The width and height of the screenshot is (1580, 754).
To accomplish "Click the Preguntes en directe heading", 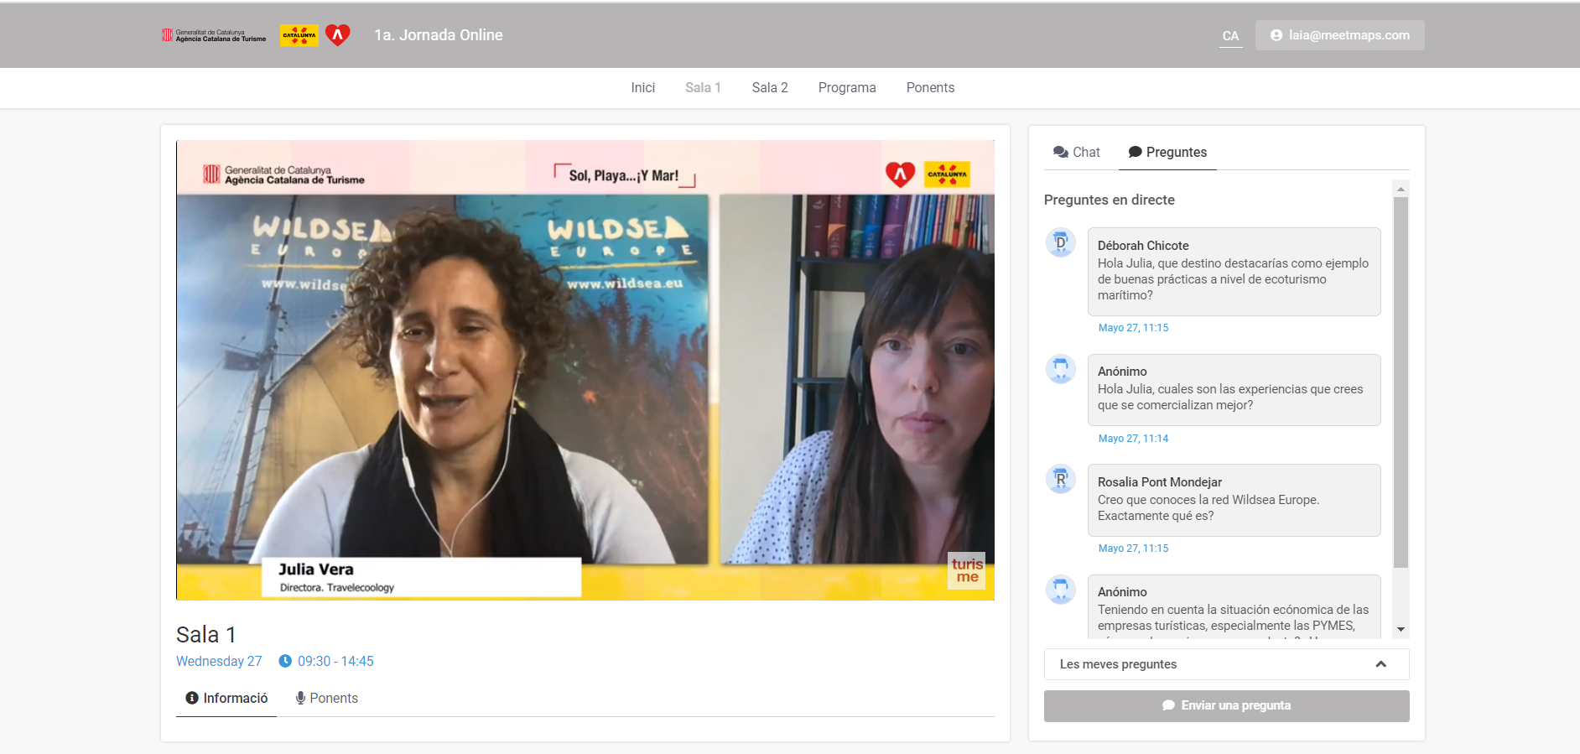I will click(1109, 200).
